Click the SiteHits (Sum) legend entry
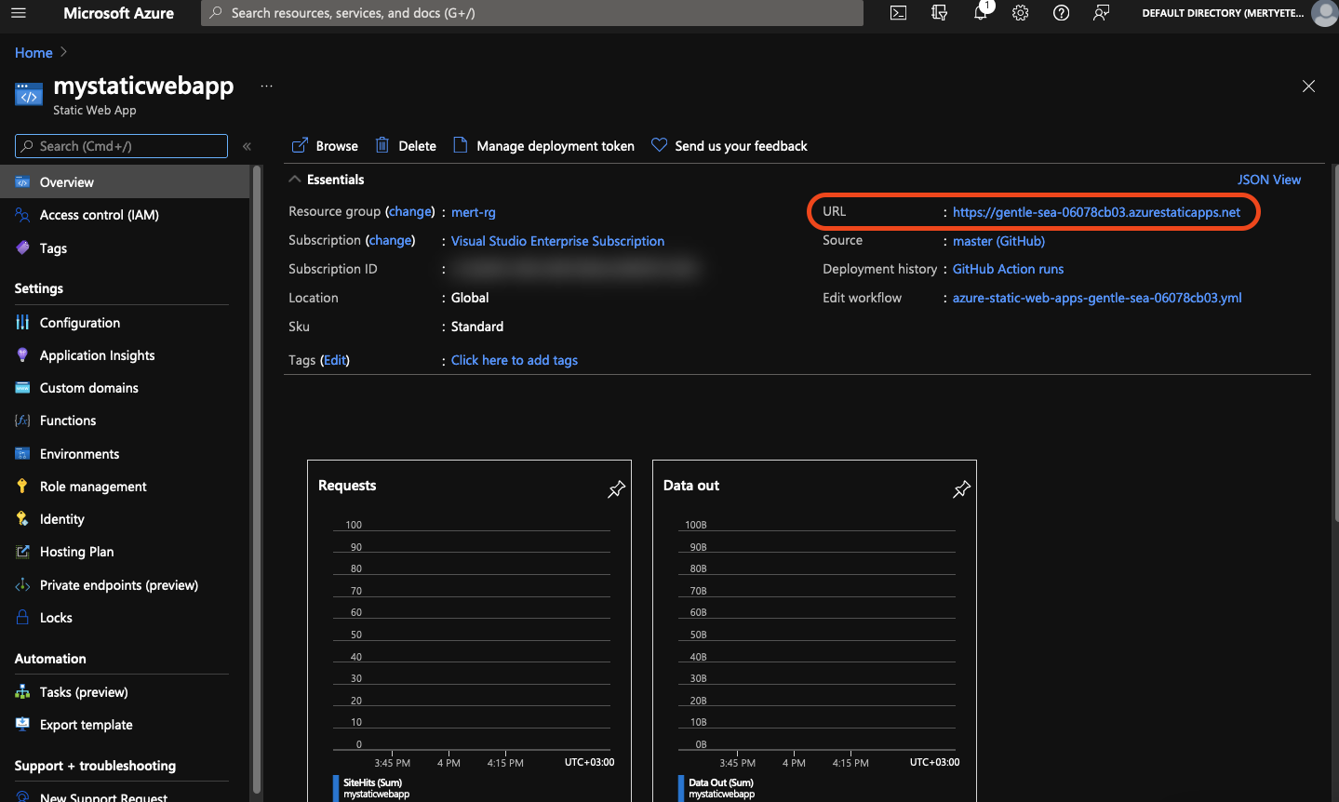 coord(372,782)
